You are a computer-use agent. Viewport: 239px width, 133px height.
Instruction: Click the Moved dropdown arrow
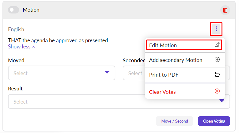[x=107, y=72]
